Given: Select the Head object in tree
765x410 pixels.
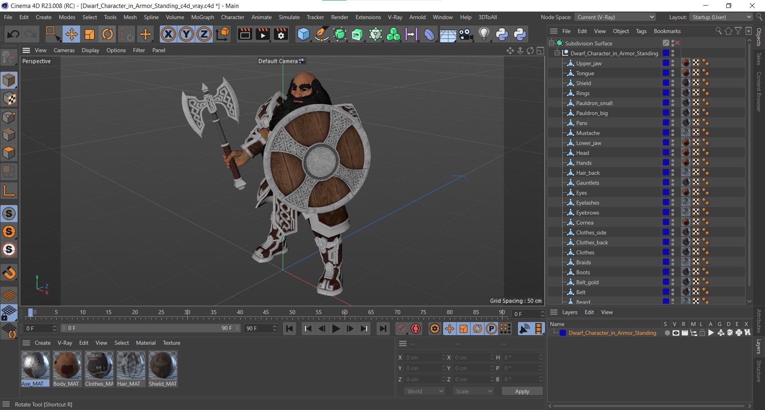Looking at the screenshot, I should click(582, 153).
